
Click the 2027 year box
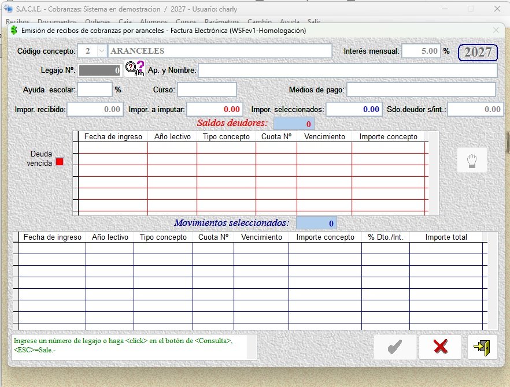pyautogui.click(x=478, y=53)
